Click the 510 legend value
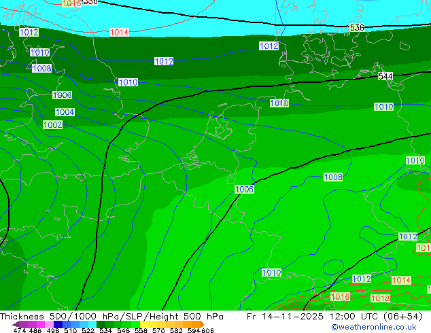The width and height of the screenshot is (431, 333). coord(71,330)
